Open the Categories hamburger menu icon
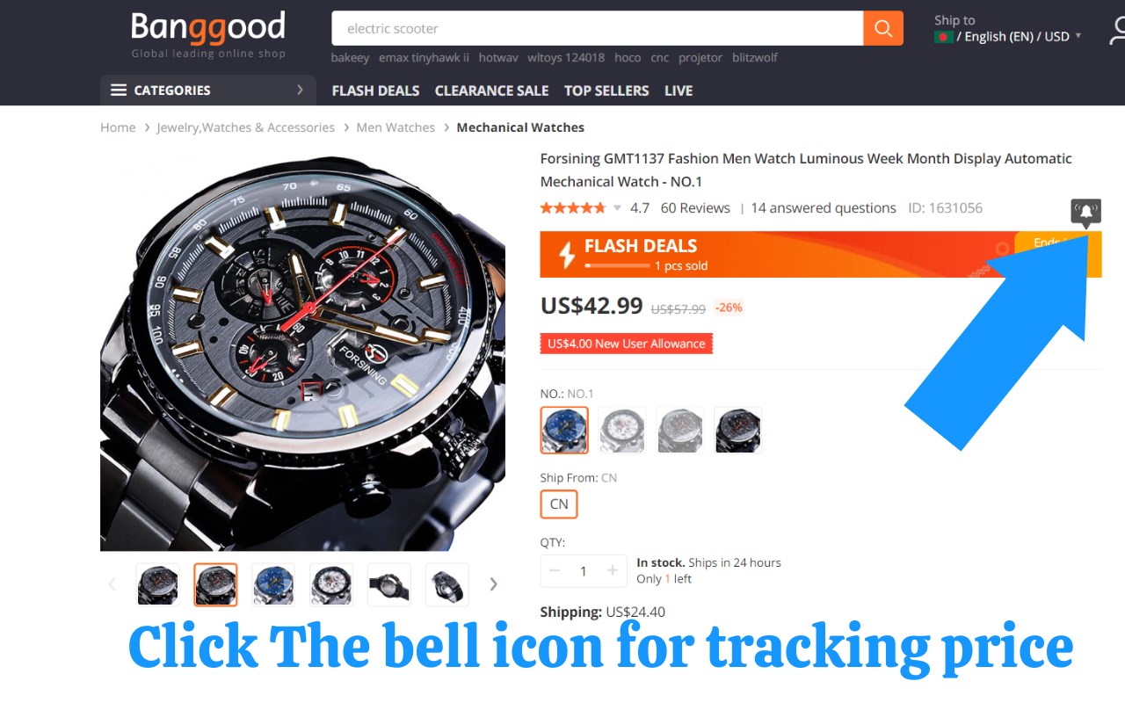The height and width of the screenshot is (703, 1125). (x=119, y=90)
